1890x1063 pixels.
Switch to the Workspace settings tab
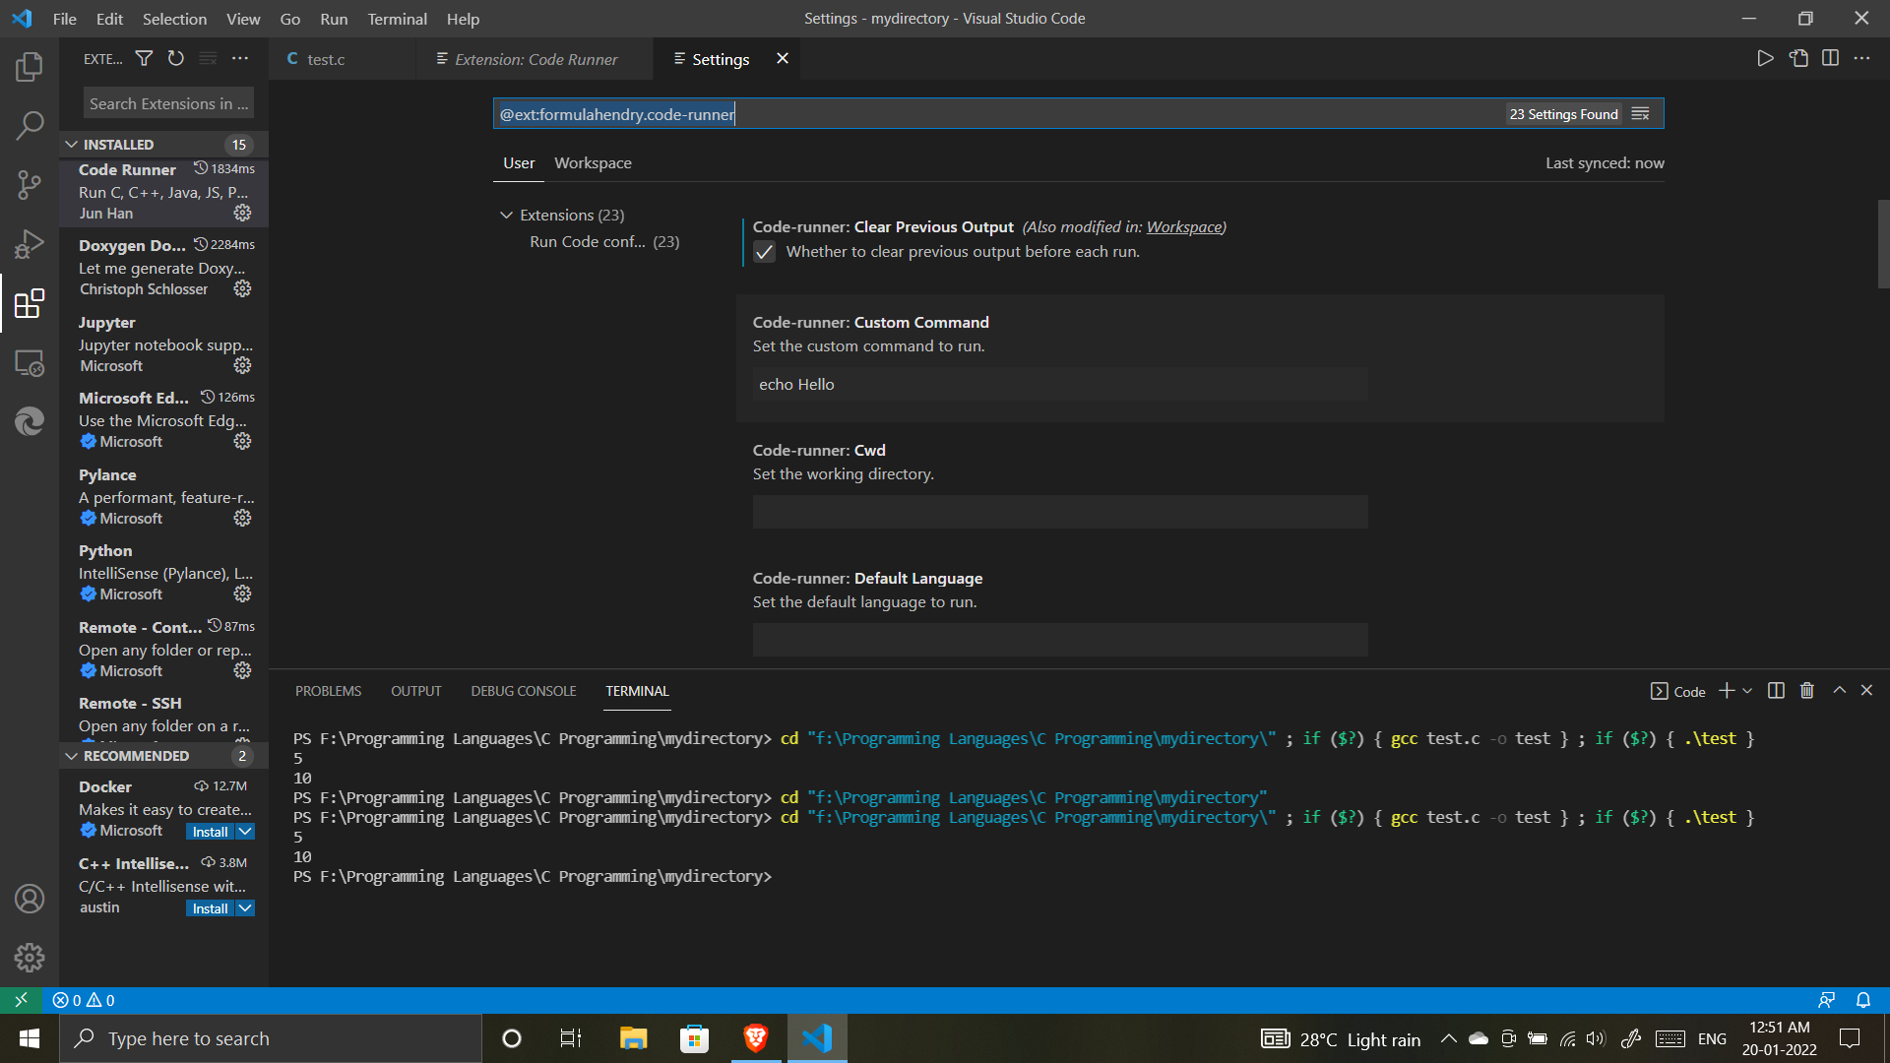593,163
